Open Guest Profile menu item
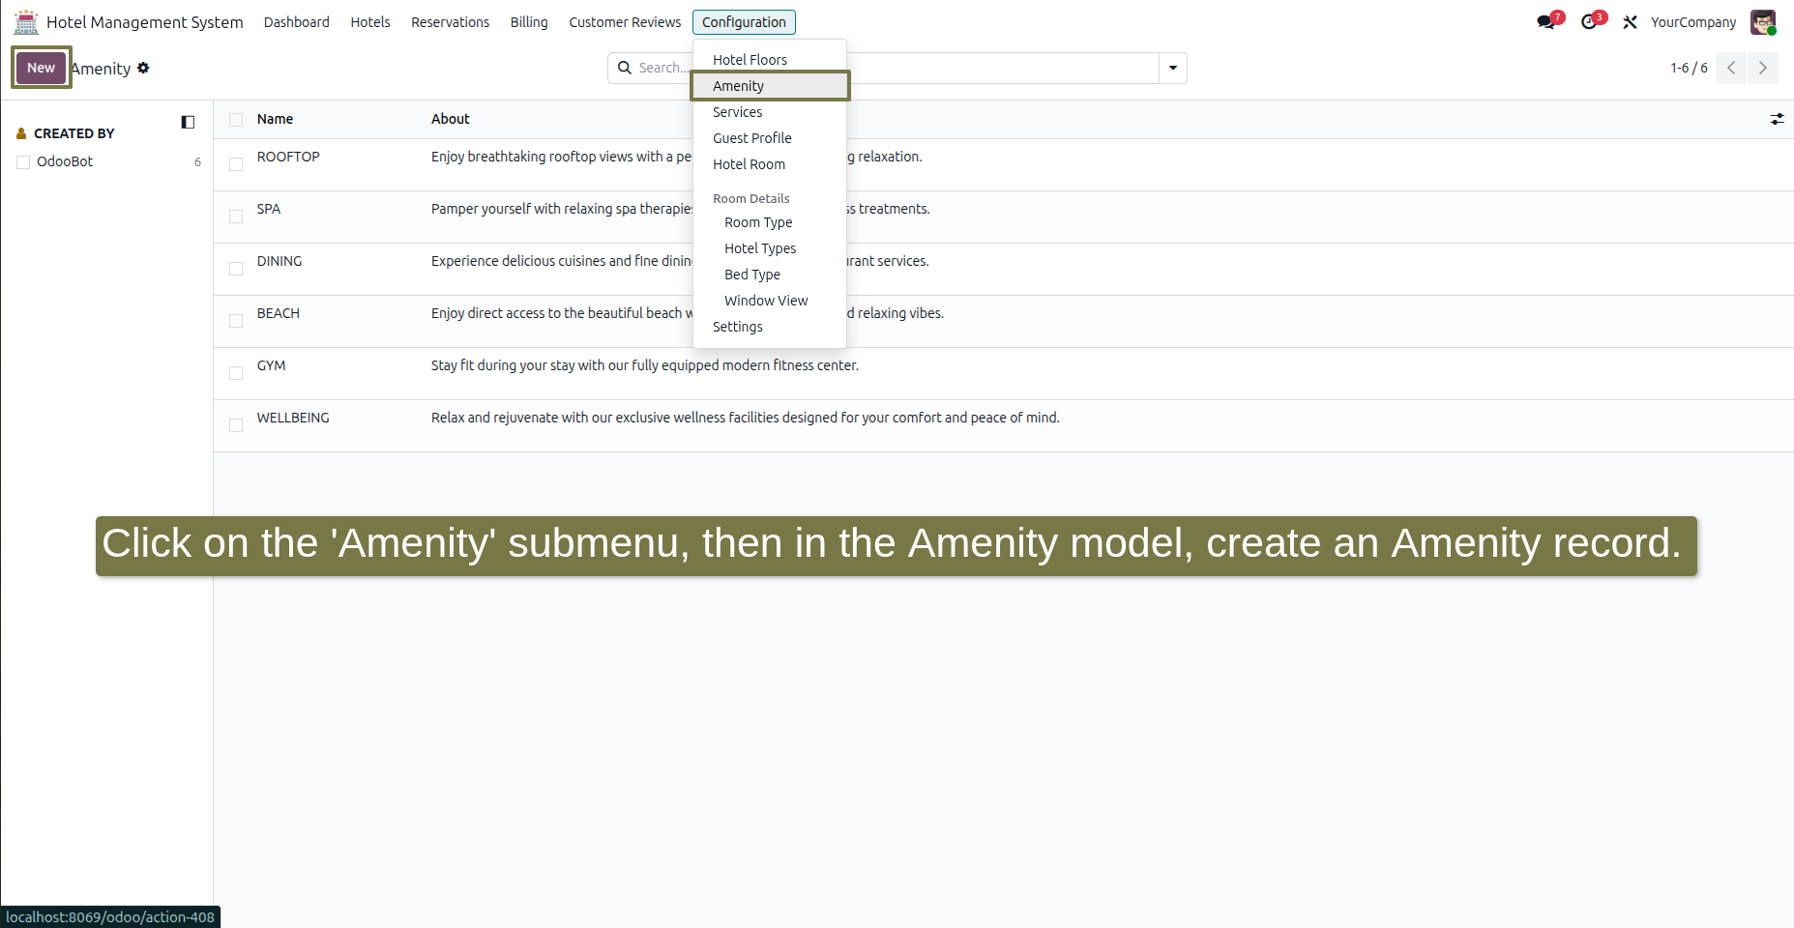This screenshot has width=1794, height=928. [770, 138]
